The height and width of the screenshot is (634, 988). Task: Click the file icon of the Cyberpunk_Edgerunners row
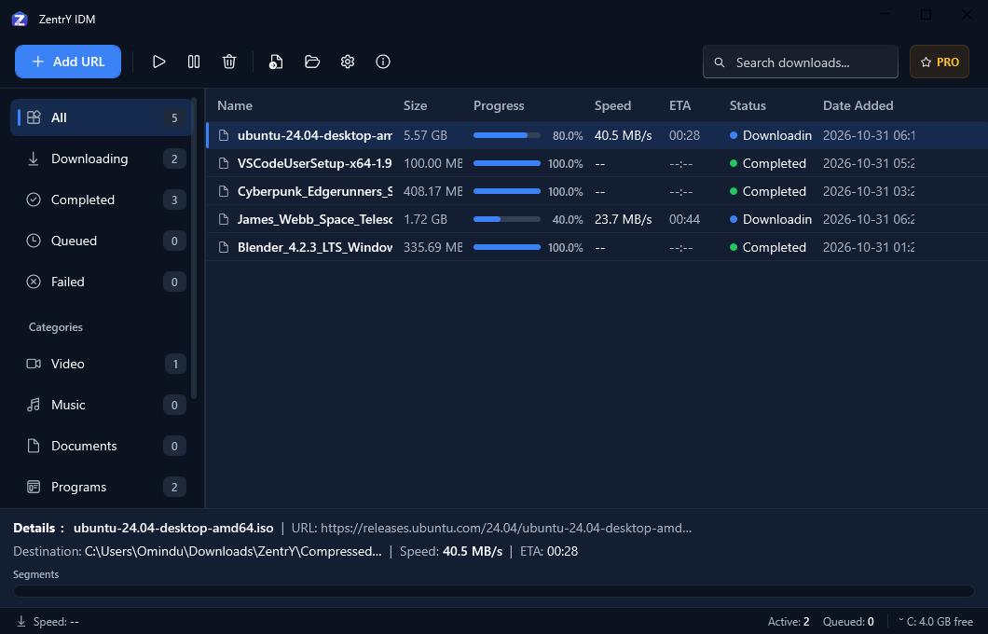pyautogui.click(x=223, y=191)
